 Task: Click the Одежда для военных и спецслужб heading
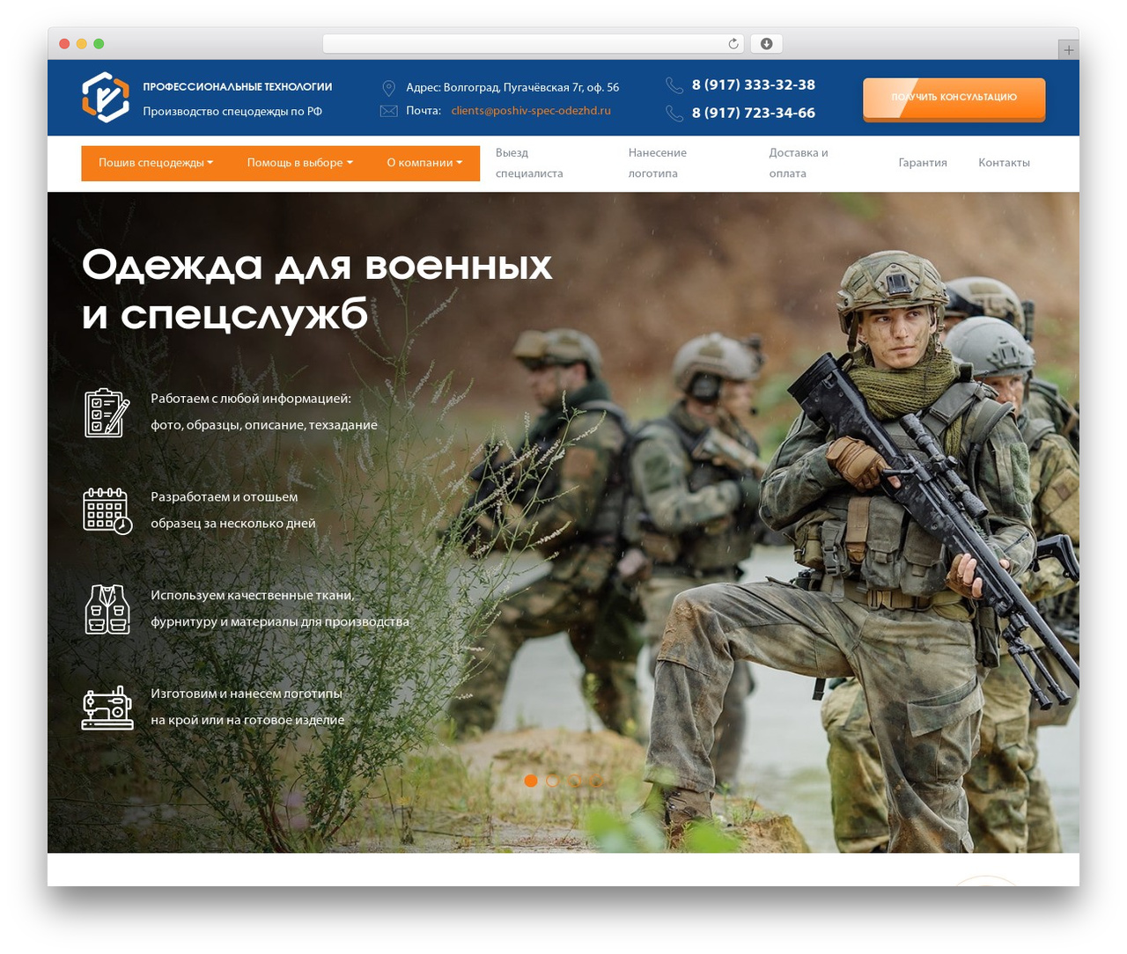pos(317,290)
